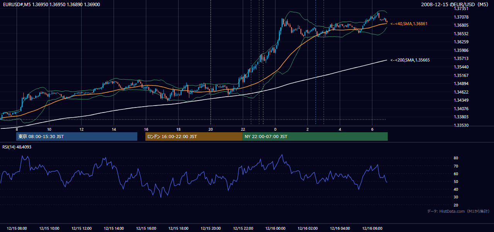The width and height of the screenshot is (494, 232).
Task: Click the 12/15 14:00 time axis label
Action: pyautogui.click(x=114, y=229)
